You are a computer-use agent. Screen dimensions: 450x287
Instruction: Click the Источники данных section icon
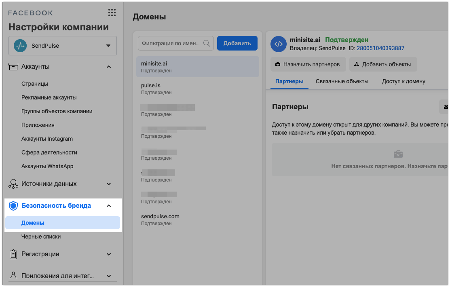(x=13, y=184)
